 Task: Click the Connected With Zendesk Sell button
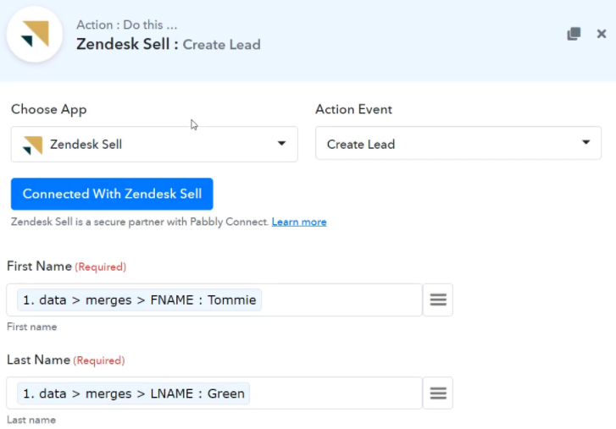tap(112, 194)
